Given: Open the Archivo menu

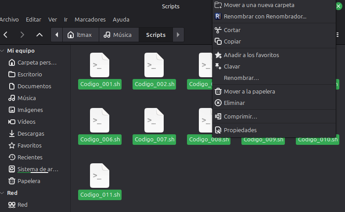Looking at the screenshot, I should 9,20.
